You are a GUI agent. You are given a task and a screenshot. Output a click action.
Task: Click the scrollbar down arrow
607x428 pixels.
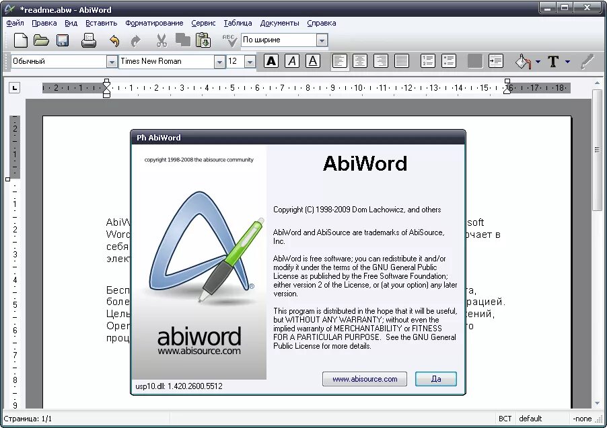pos(597,403)
